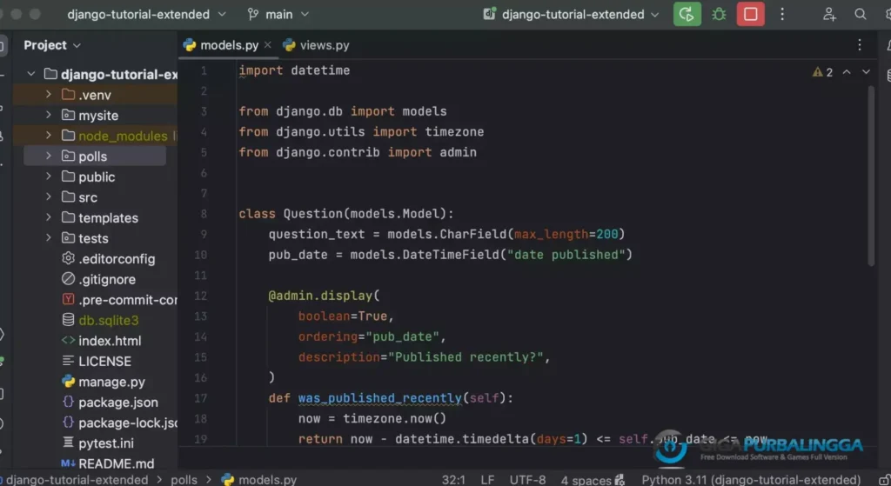The width and height of the screenshot is (891, 486).
Task: Expand the node_modules folder
Action: coord(49,135)
